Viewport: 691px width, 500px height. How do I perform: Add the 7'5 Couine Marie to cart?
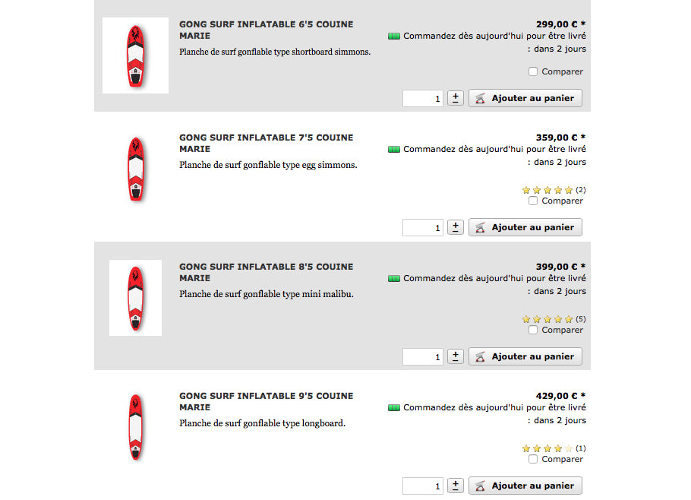[x=525, y=227]
